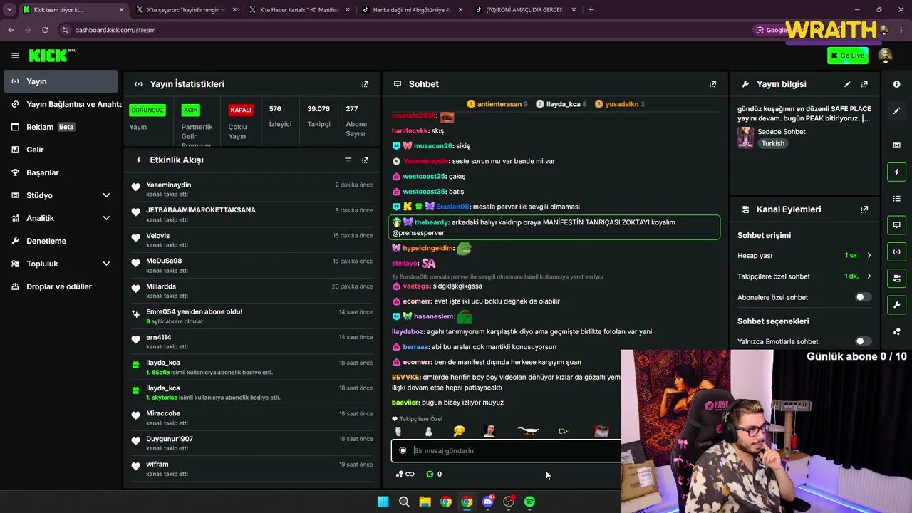Click the Sadece Sohbet category thumbnail
This screenshot has height=513, width=912.
tap(745, 138)
